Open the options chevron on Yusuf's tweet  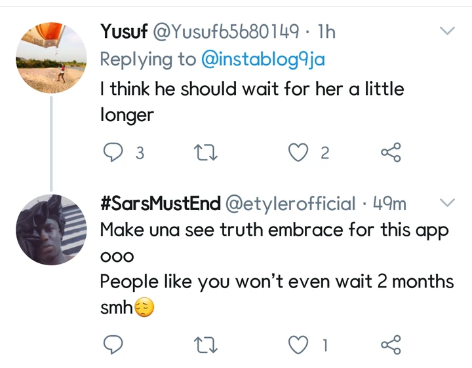(x=447, y=31)
